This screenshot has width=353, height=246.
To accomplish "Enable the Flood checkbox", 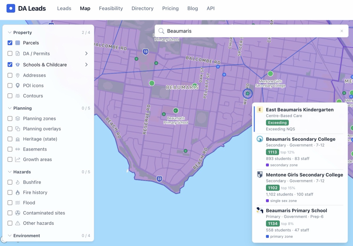I will 10,203.
